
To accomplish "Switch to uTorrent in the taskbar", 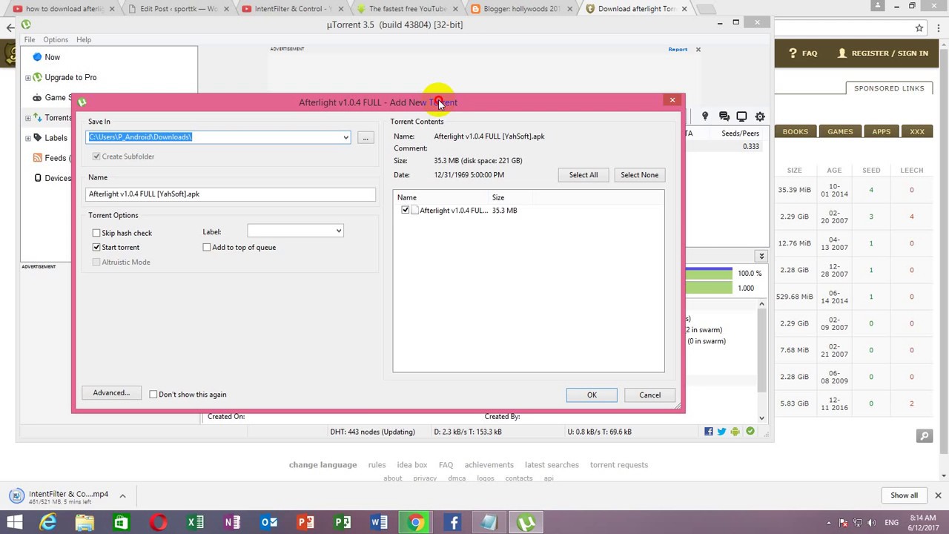I will [x=526, y=523].
